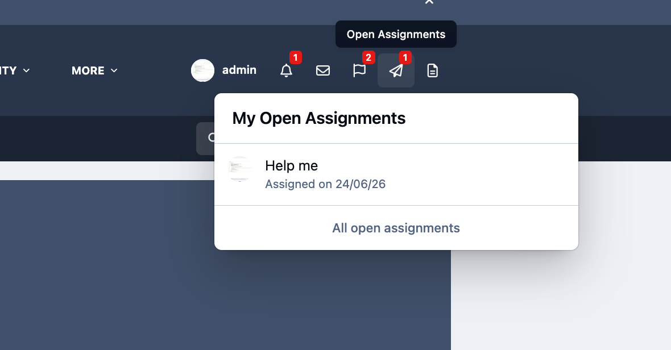Open the document notes icon

coord(432,70)
